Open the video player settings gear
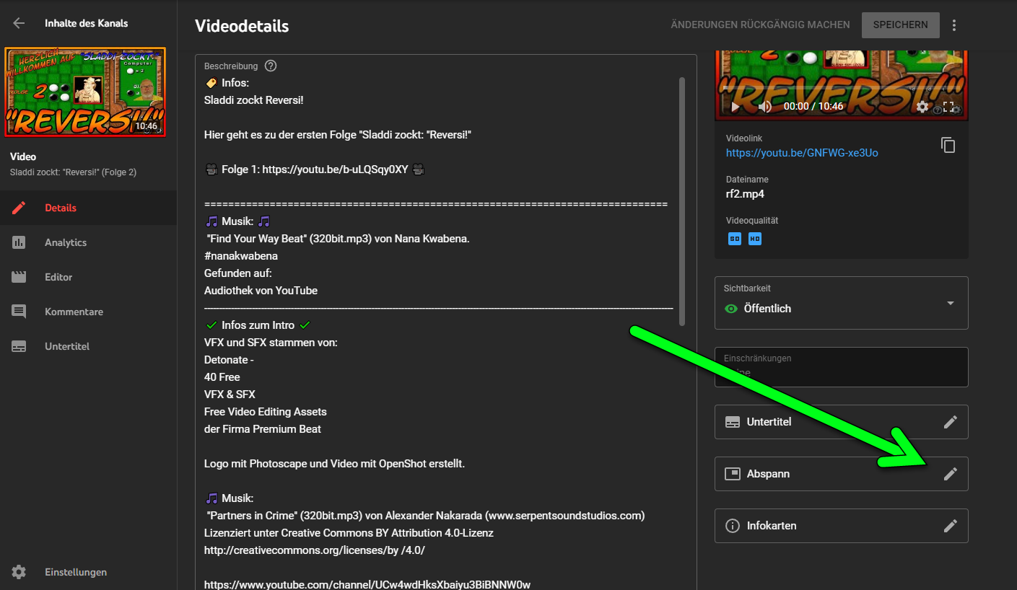1017x590 pixels. pos(922,107)
